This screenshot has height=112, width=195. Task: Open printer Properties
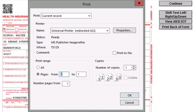tap(124, 30)
